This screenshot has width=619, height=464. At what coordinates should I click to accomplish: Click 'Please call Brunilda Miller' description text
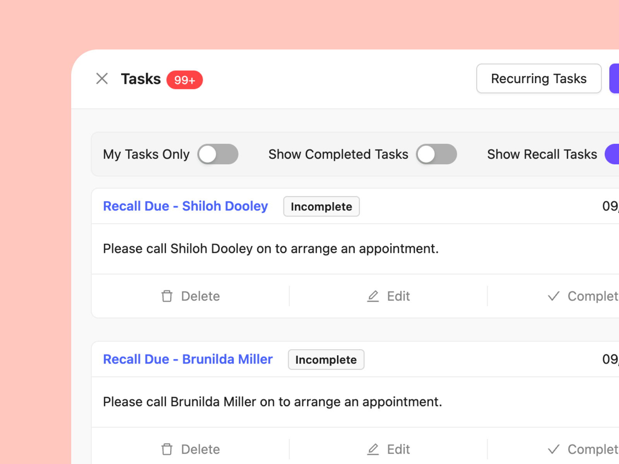coord(272,402)
